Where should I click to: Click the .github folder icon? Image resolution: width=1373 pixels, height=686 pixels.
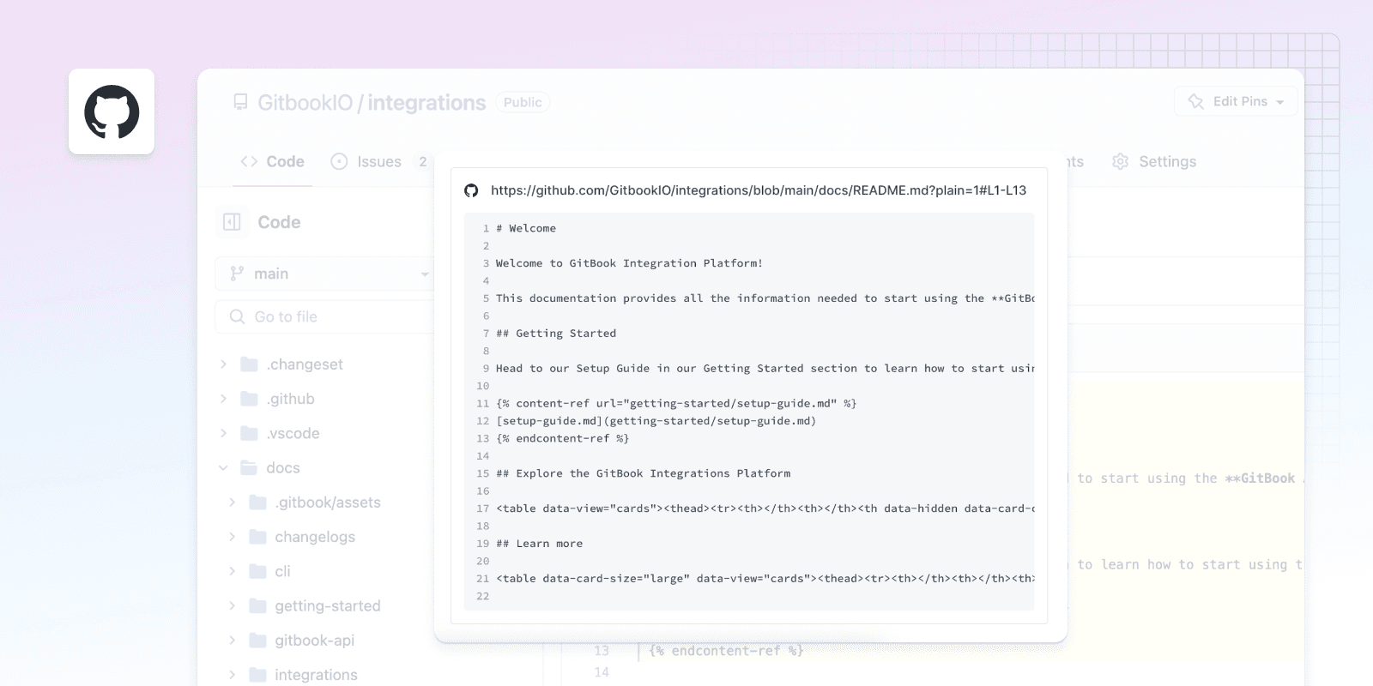pos(249,399)
